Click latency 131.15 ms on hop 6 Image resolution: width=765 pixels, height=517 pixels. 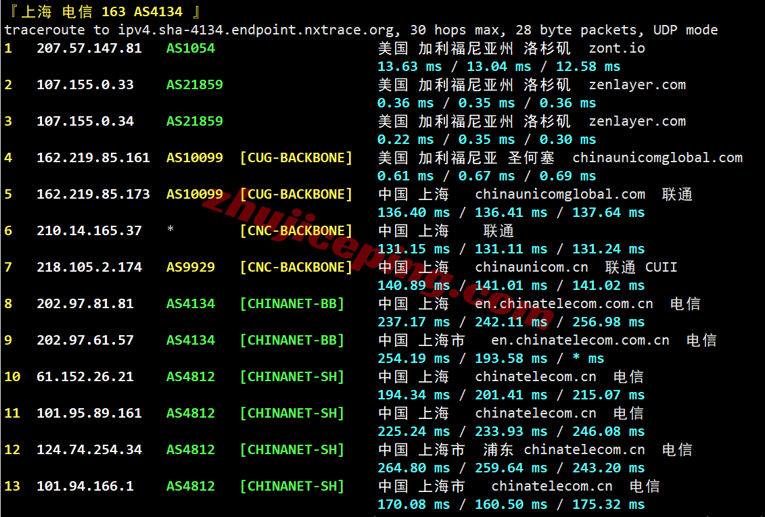coord(414,249)
